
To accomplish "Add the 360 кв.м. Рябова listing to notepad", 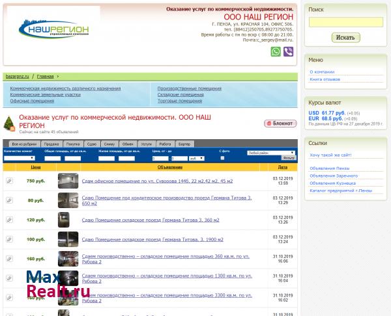I will click(9, 259).
